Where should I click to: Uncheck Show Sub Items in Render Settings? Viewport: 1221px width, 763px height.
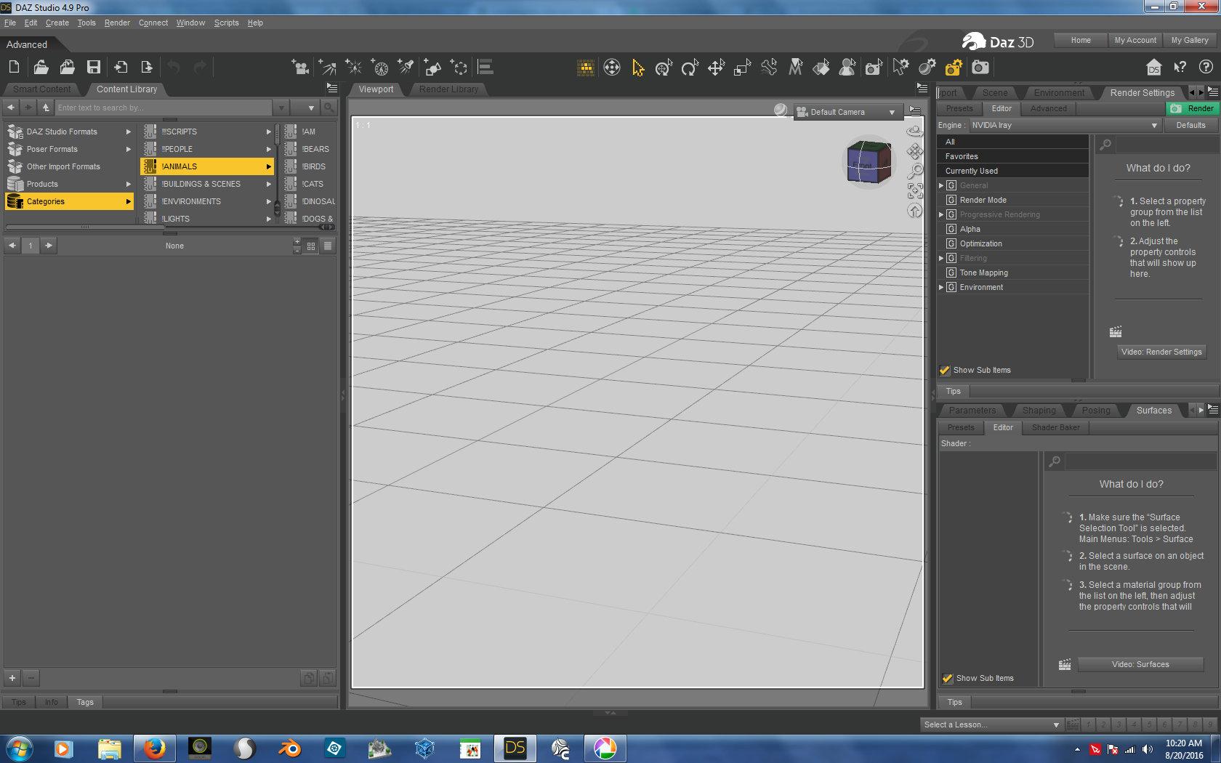(945, 371)
